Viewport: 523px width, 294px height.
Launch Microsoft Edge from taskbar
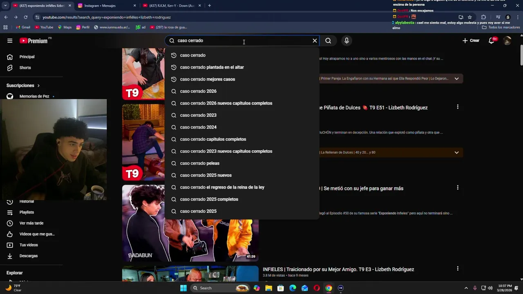293,288
